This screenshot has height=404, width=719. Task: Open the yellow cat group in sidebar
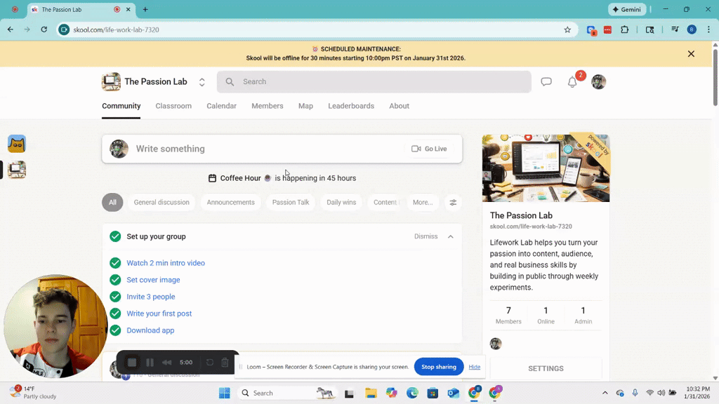coord(17,144)
